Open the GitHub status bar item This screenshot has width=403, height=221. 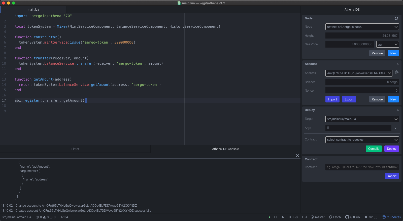352,217
